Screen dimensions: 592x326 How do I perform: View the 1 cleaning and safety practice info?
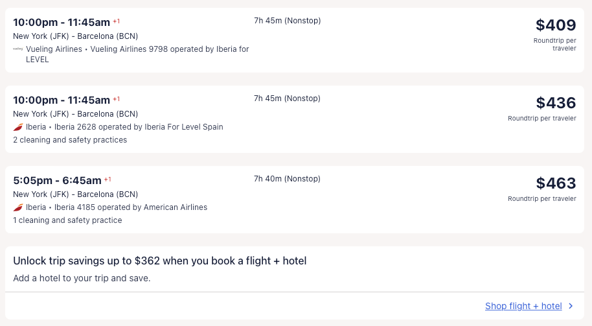pyautogui.click(x=67, y=220)
